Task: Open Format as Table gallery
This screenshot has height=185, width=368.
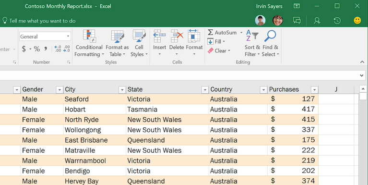Action: (x=117, y=44)
